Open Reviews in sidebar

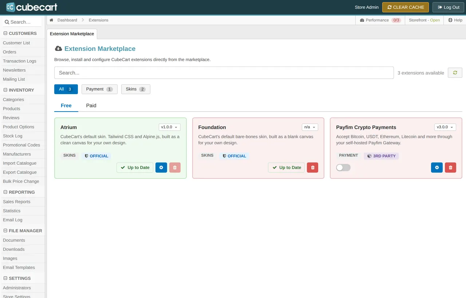pos(11,118)
